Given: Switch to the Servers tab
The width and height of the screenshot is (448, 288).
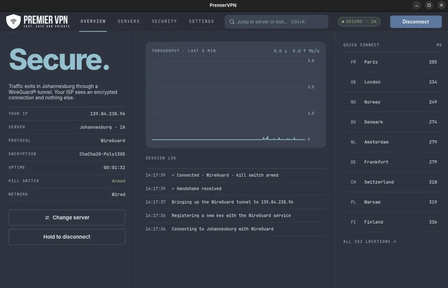Looking at the screenshot, I should pos(129,22).
